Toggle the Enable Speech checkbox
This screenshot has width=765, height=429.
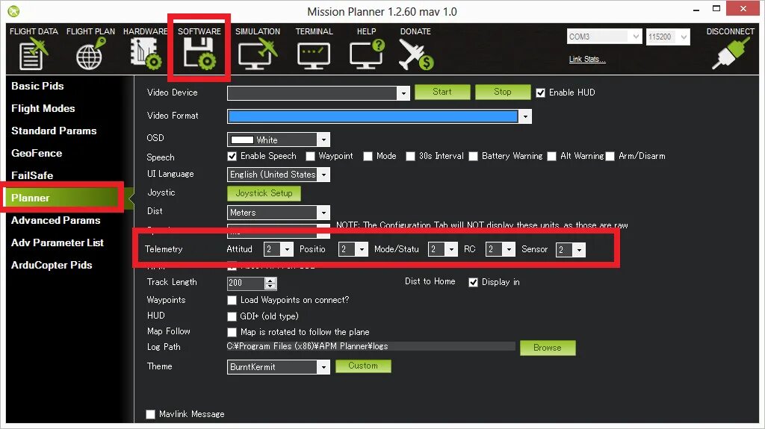click(232, 156)
